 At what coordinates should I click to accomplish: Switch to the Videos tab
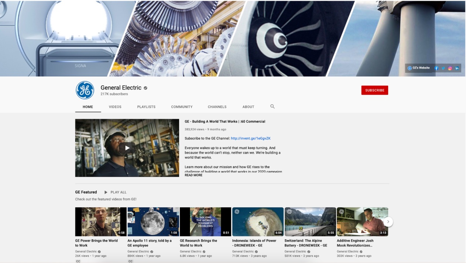tap(115, 107)
